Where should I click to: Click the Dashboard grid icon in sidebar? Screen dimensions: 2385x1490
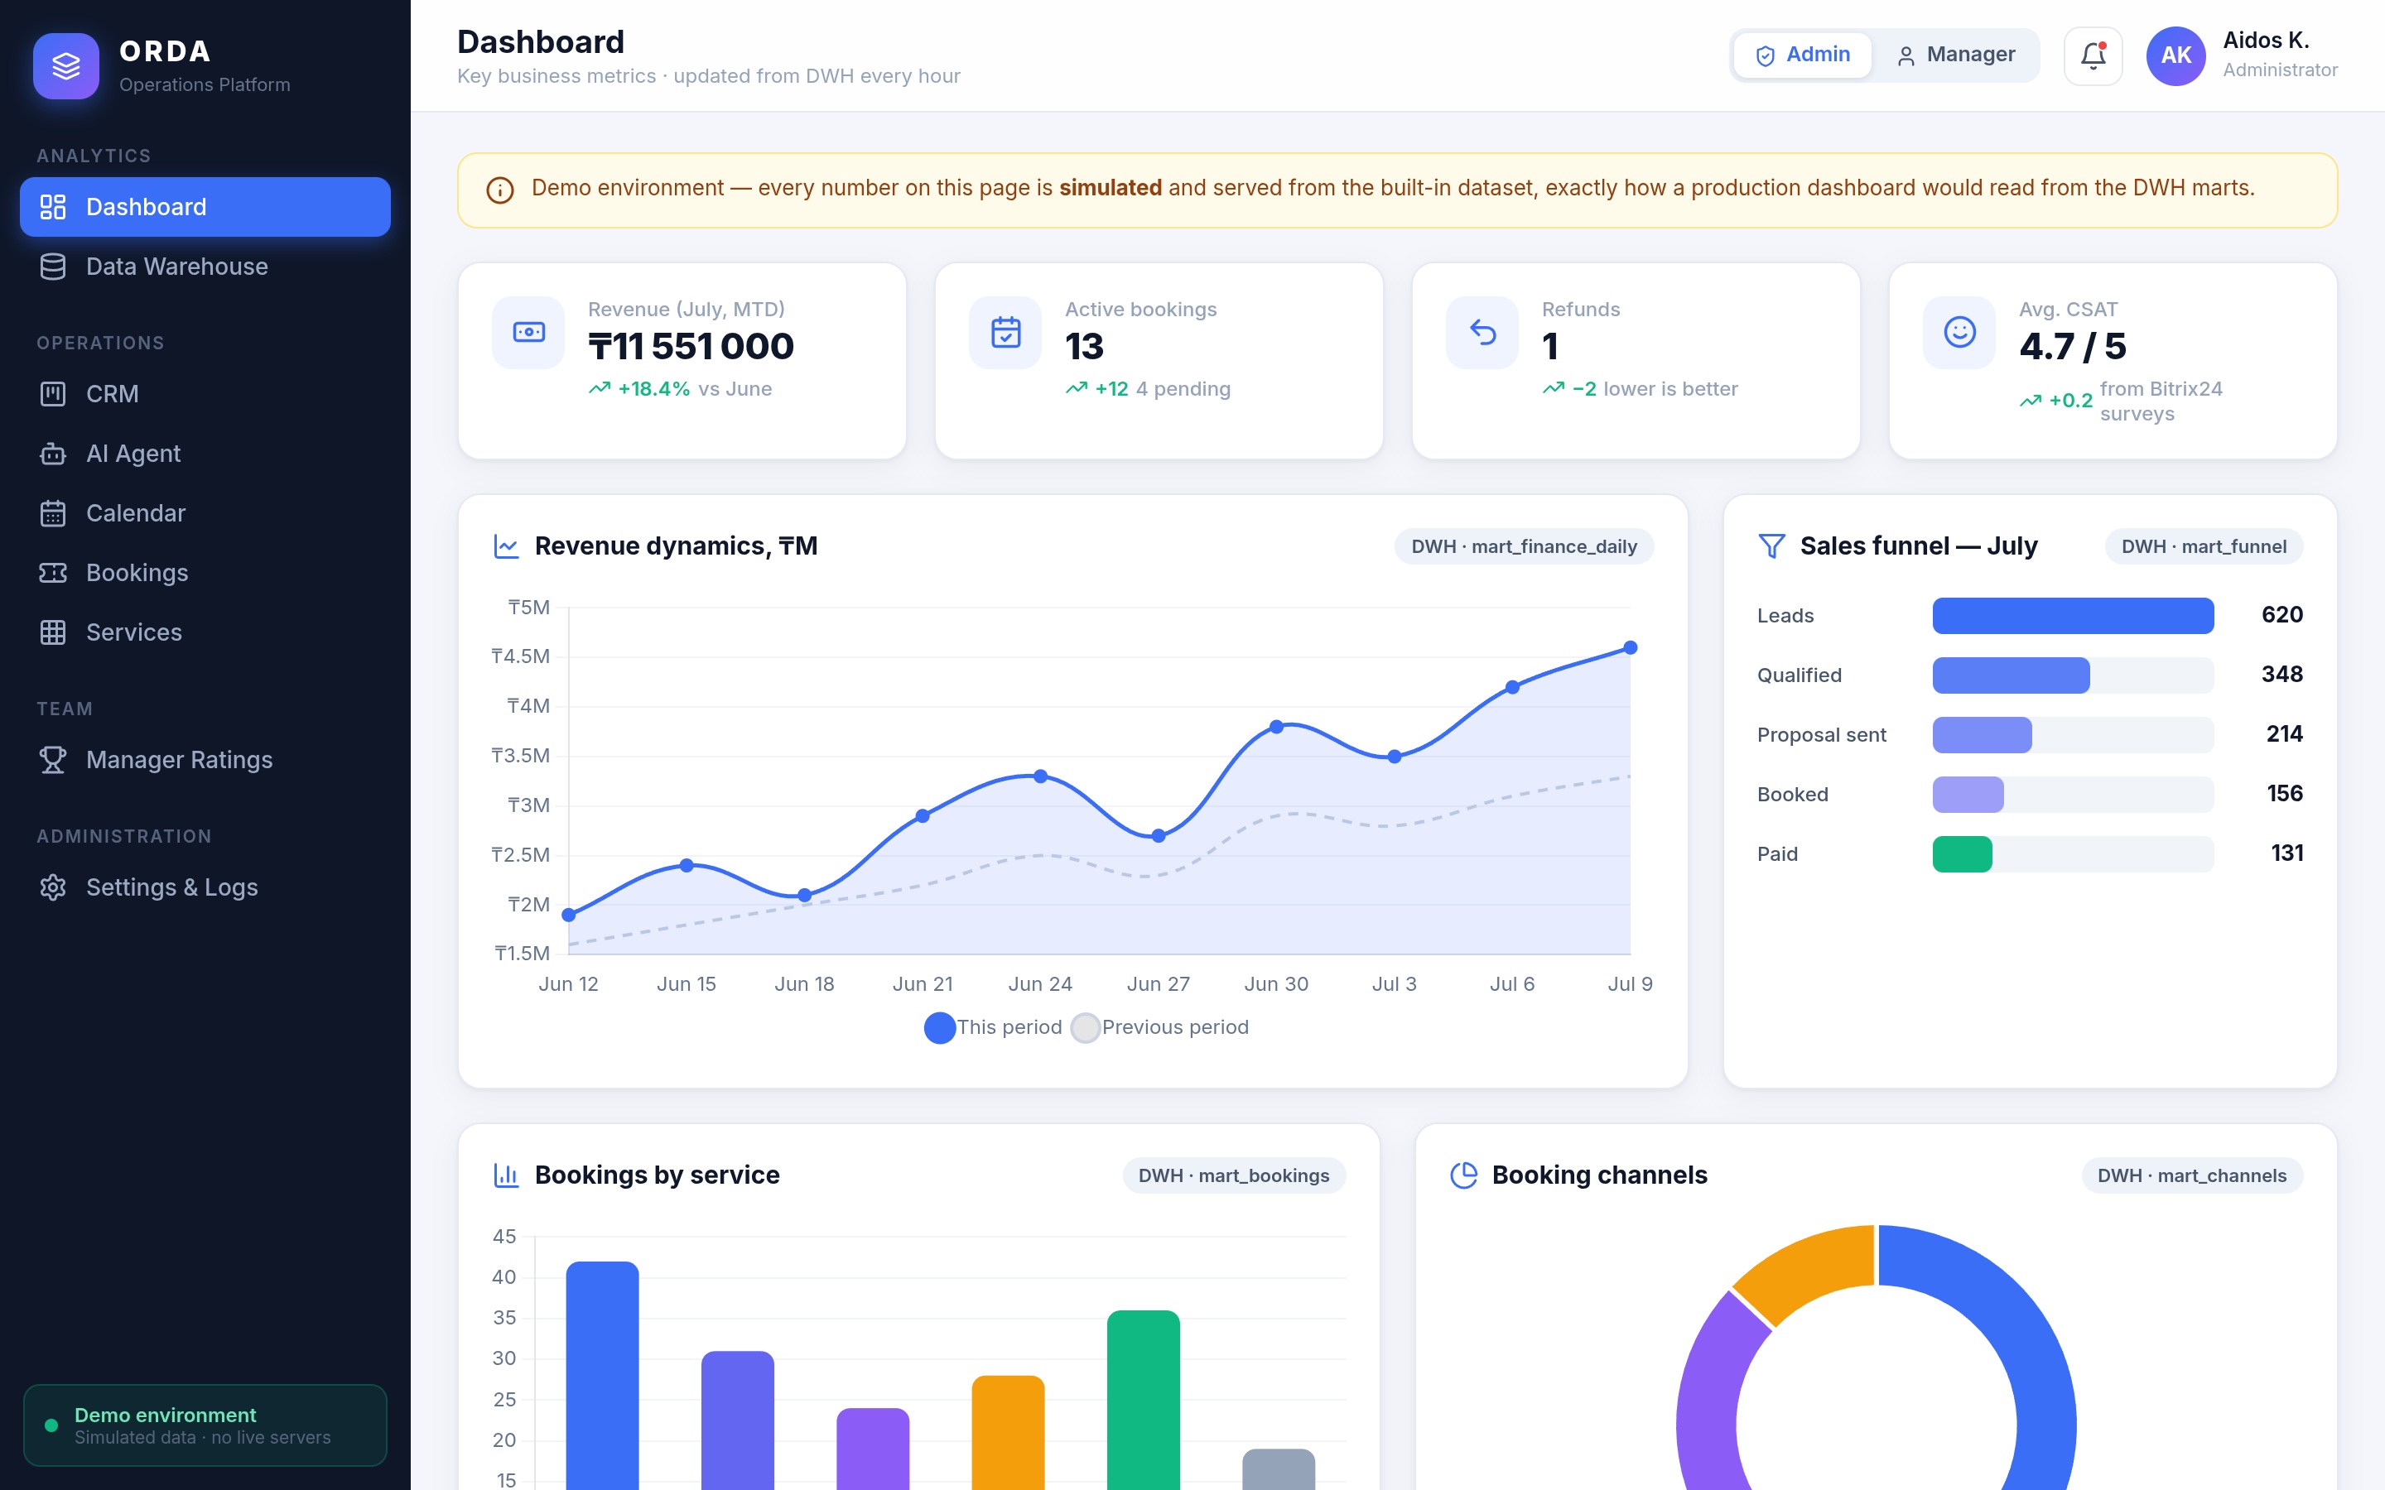click(53, 207)
